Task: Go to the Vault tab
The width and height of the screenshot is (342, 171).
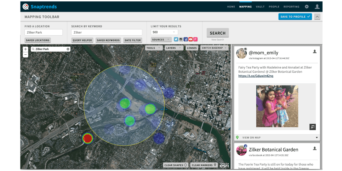Action: [x=260, y=7]
